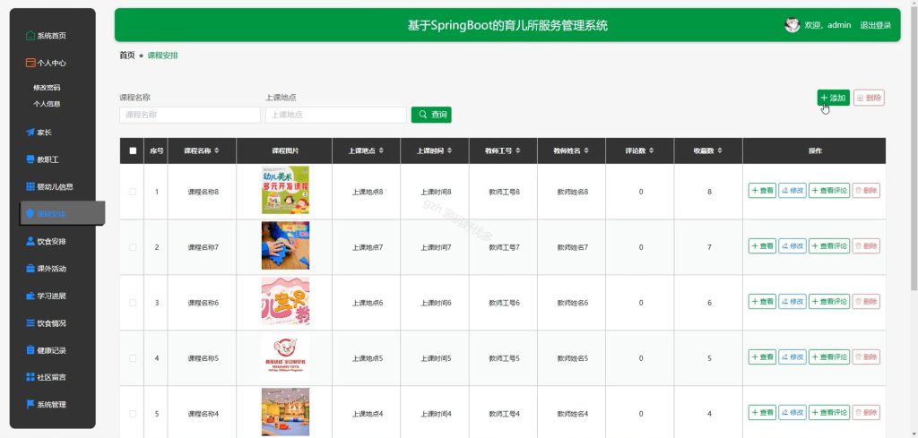Sort table by 上课时间 column arrows
The width and height of the screenshot is (918, 438).
point(450,150)
